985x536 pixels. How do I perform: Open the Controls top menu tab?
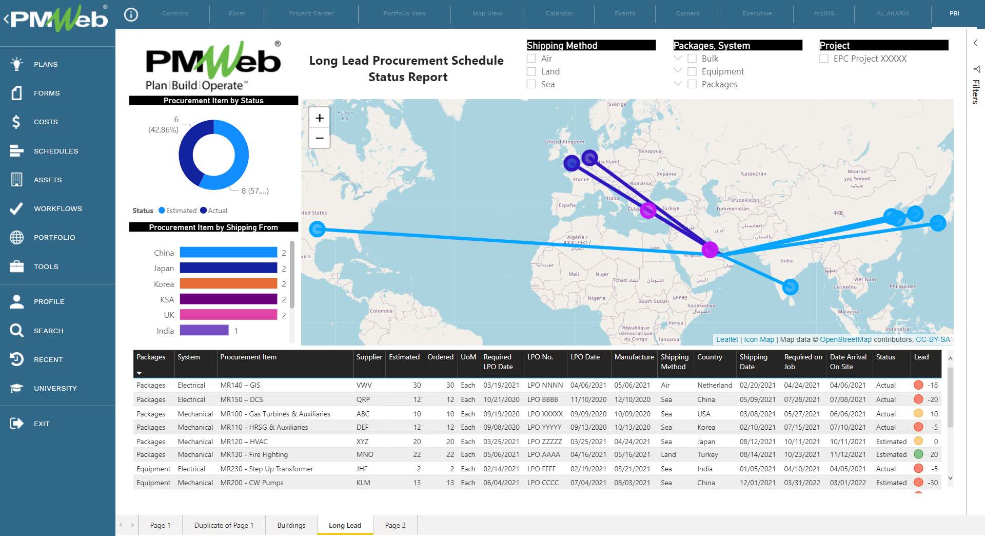[x=175, y=13]
